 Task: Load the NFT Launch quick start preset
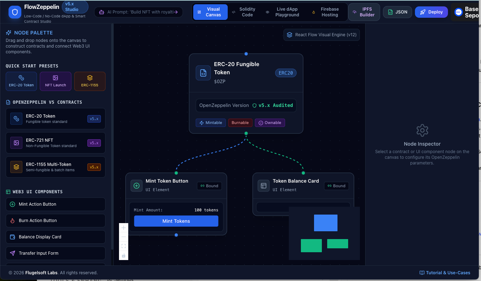click(55, 81)
